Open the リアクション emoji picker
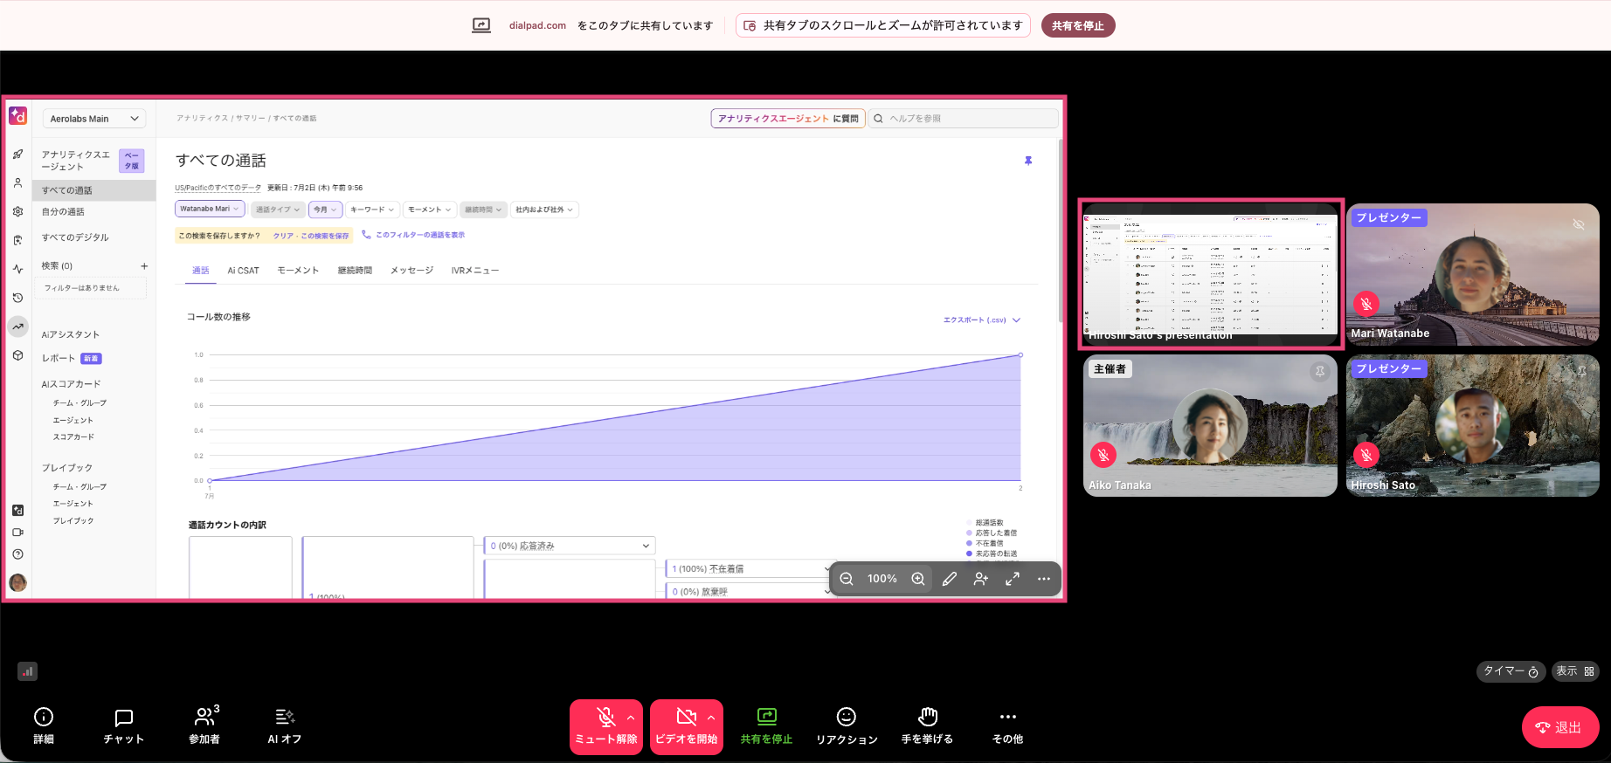This screenshot has width=1611, height=763. tap(847, 726)
